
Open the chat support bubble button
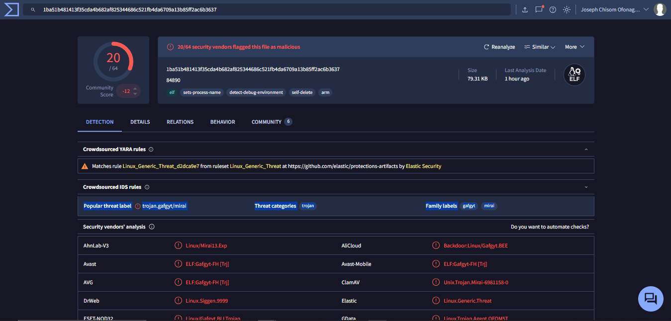tap(651, 299)
